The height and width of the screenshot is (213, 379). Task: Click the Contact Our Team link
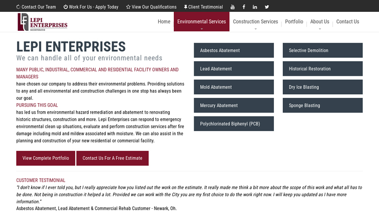point(36,7)
